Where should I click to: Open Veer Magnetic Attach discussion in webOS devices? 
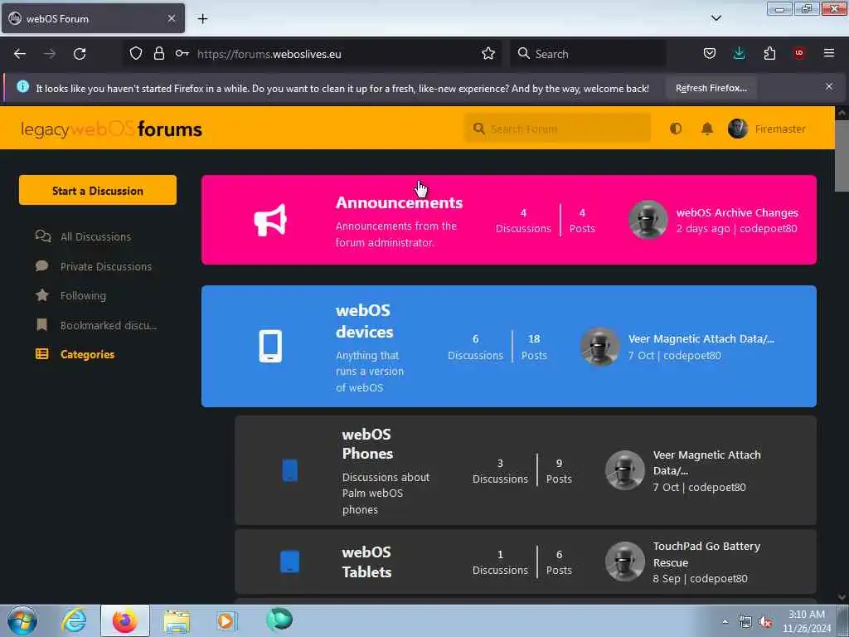(x=701, y=339)
